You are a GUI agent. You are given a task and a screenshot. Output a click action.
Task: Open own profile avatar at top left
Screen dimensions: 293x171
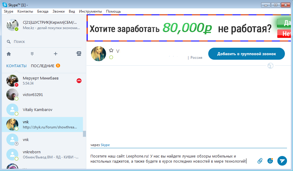click(12, 25)
